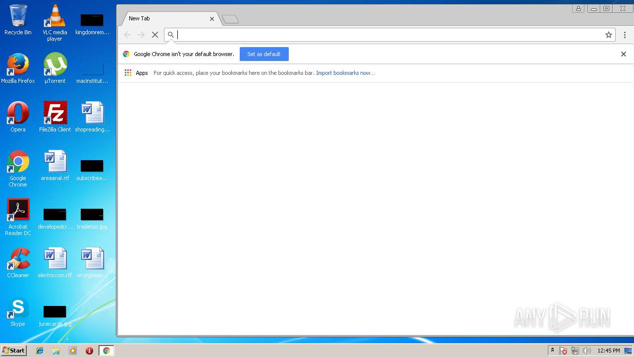Click Import bookmarks now link
This screenshot has width=634, height=357.
point(345,73)
